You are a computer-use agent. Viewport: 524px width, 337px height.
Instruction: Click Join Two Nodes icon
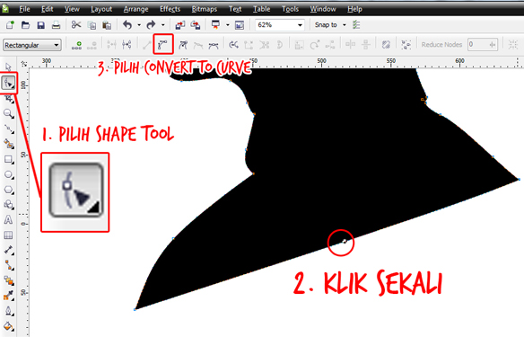[111, 45]
